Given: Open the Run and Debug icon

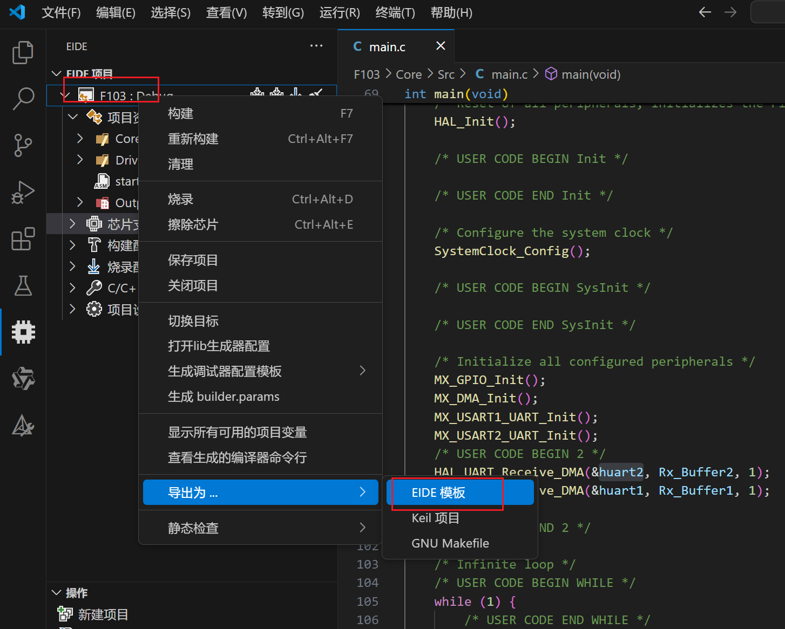Looking at the screenshot, I should pos(23,192).
